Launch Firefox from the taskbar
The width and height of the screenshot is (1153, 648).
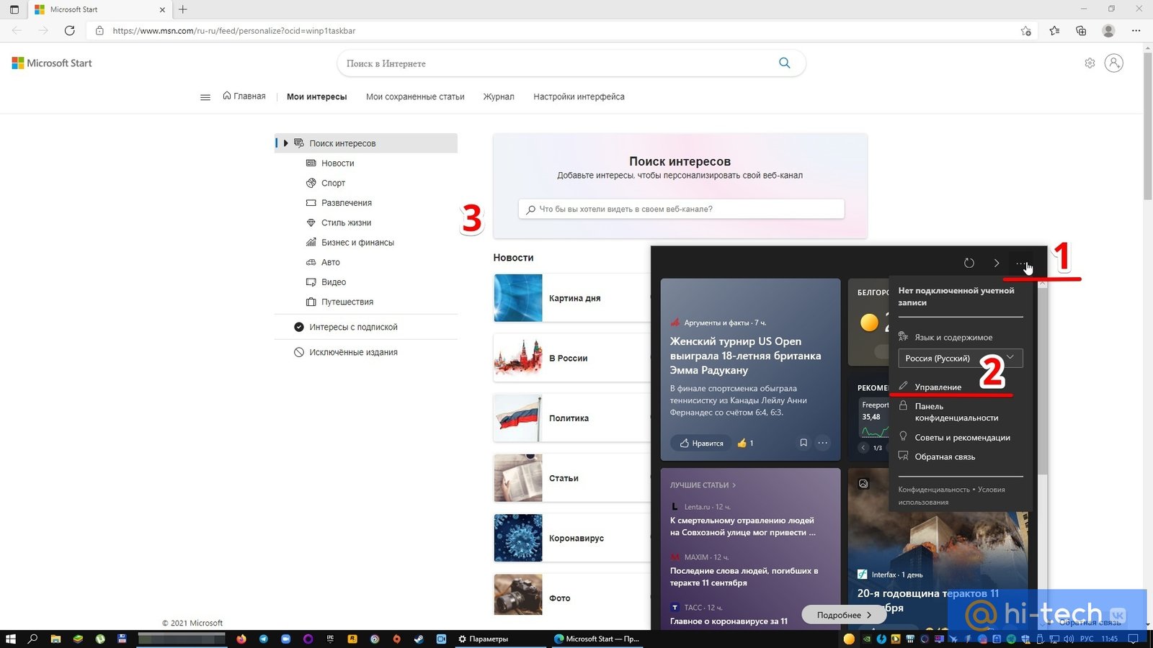[241, 639]
